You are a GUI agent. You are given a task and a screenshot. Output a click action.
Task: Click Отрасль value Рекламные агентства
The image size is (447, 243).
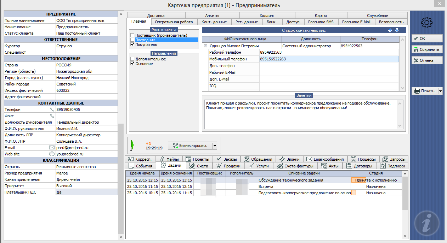click(x=86, y=167)
